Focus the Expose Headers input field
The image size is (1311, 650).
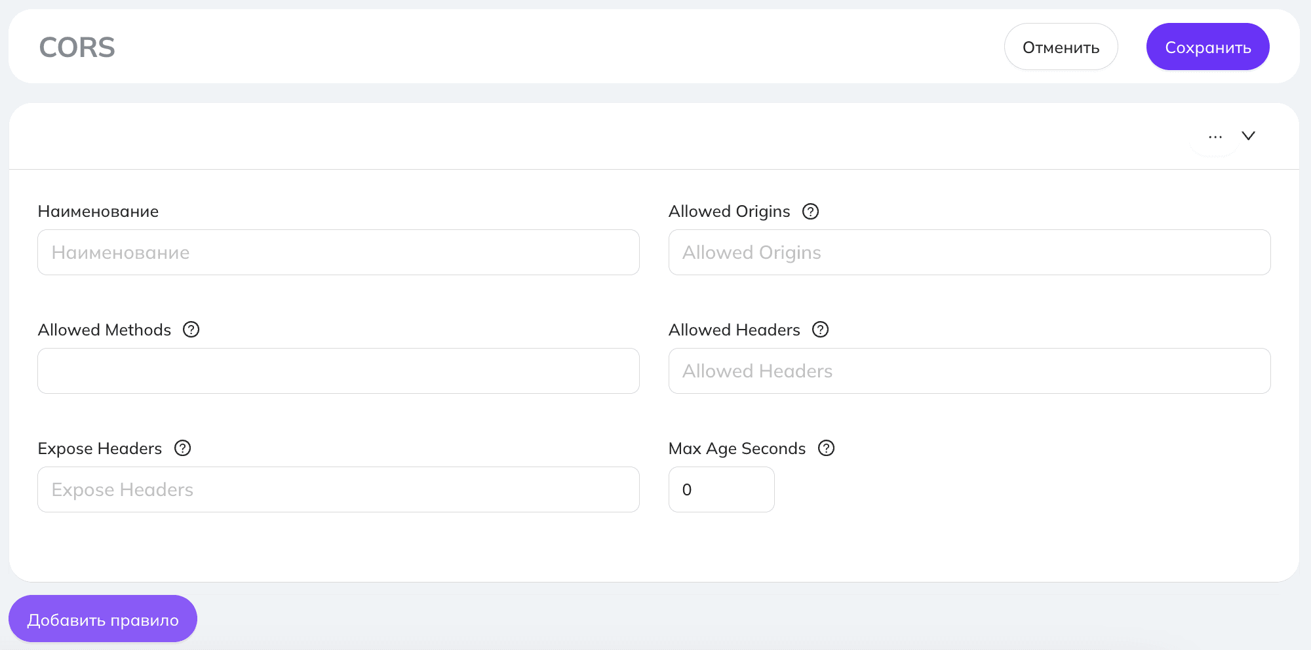[x=338, y=489]
